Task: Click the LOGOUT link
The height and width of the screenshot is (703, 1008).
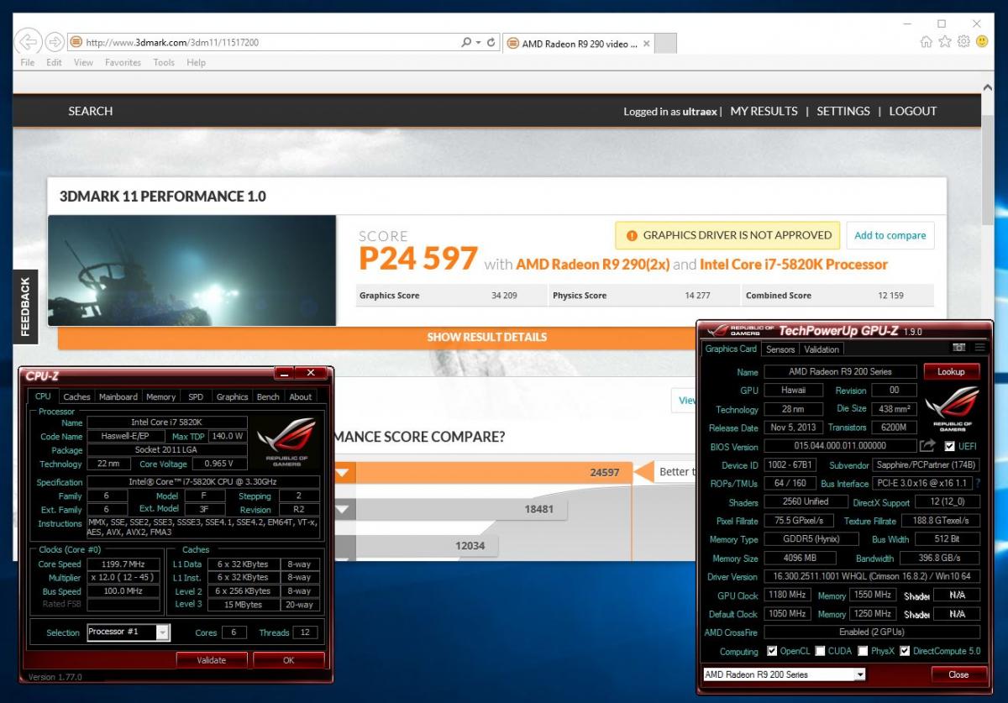Action: point(912,111)
